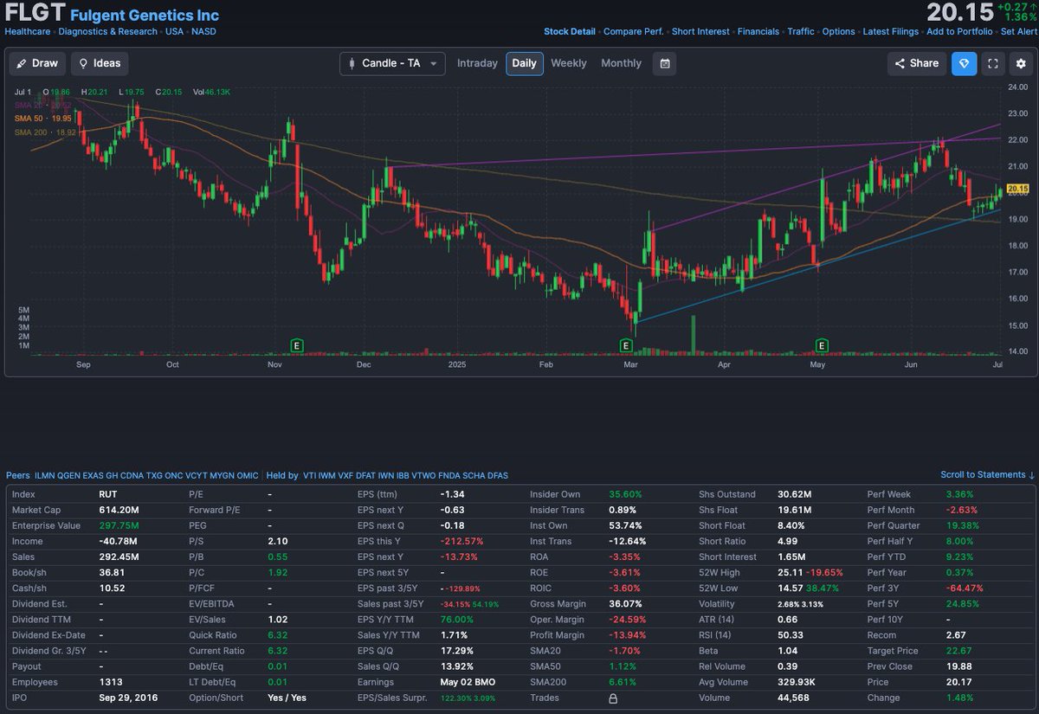
Task: Open peer ticker CDNA
Action: tap(132, 476)
